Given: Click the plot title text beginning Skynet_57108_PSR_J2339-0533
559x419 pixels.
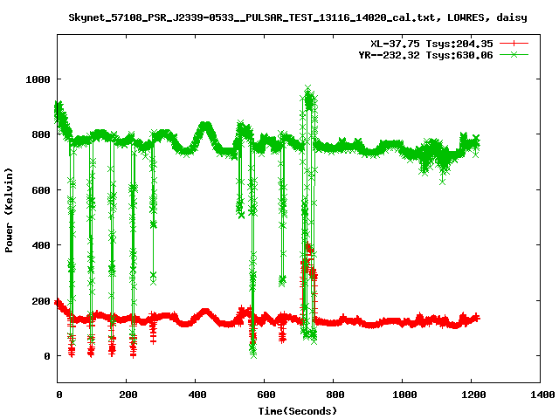Looking at the screenshot, I should [x=298, y=17].
